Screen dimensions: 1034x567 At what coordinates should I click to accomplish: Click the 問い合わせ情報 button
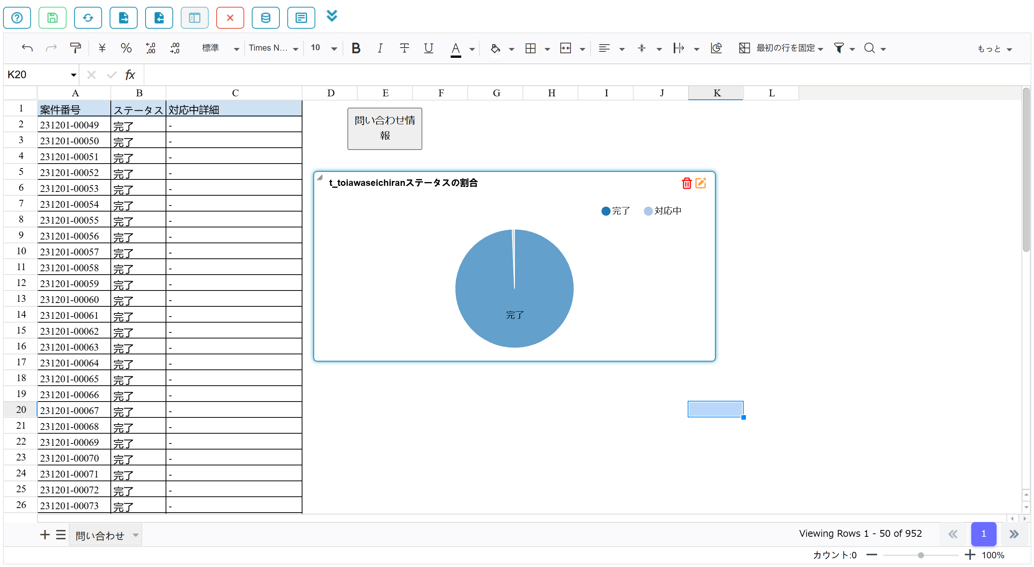pos(384,128)
